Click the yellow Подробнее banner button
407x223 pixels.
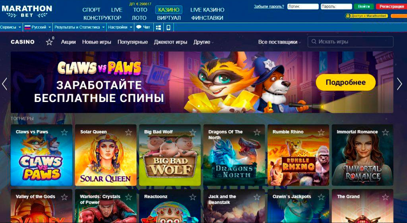point(345,83)
